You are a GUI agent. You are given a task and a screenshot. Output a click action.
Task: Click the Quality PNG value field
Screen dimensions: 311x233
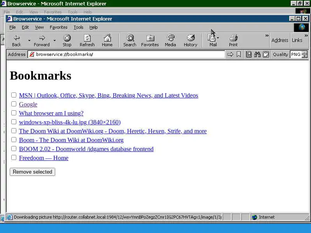click(296, 54)
